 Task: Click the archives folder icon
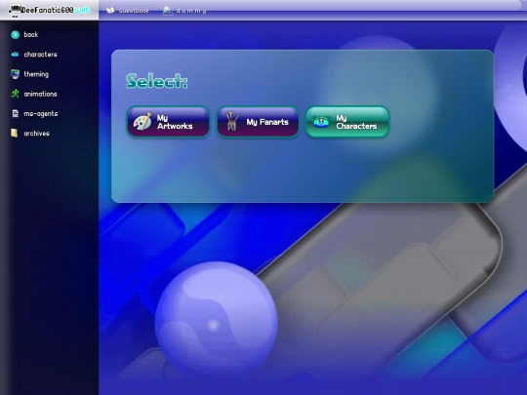pyautogui.click(x=15, y=134)
